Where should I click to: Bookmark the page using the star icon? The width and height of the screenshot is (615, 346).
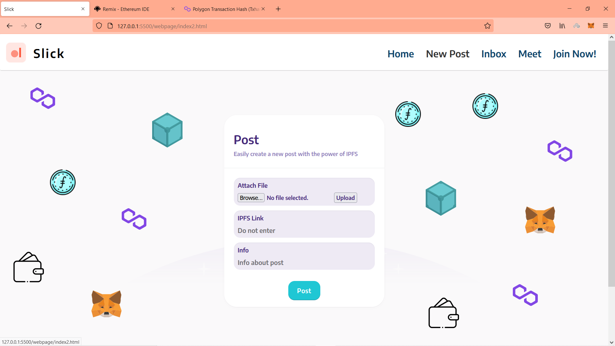[x=488, y=26]
